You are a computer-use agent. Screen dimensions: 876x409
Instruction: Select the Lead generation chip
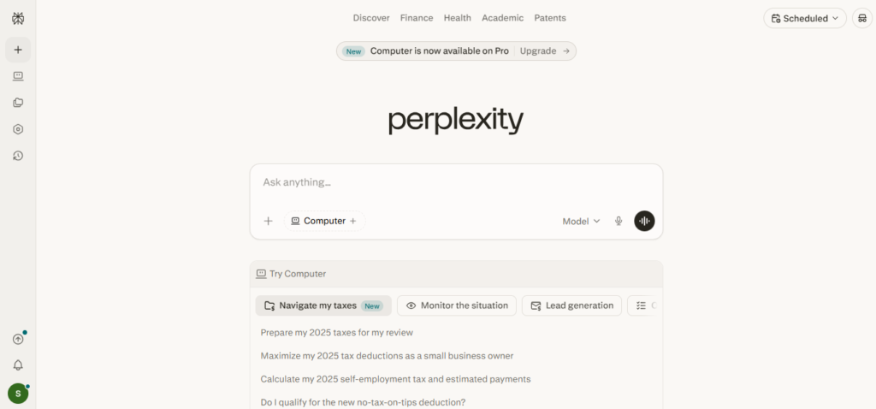point(571,305)
